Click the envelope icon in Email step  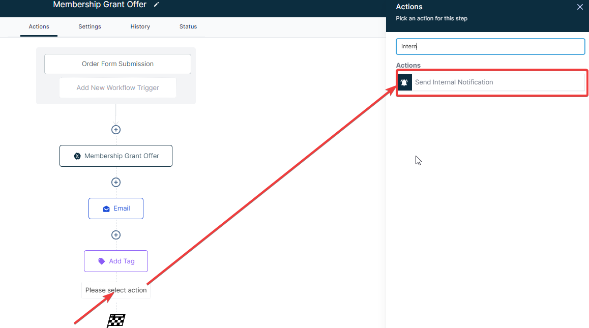[x=106, y=208]
